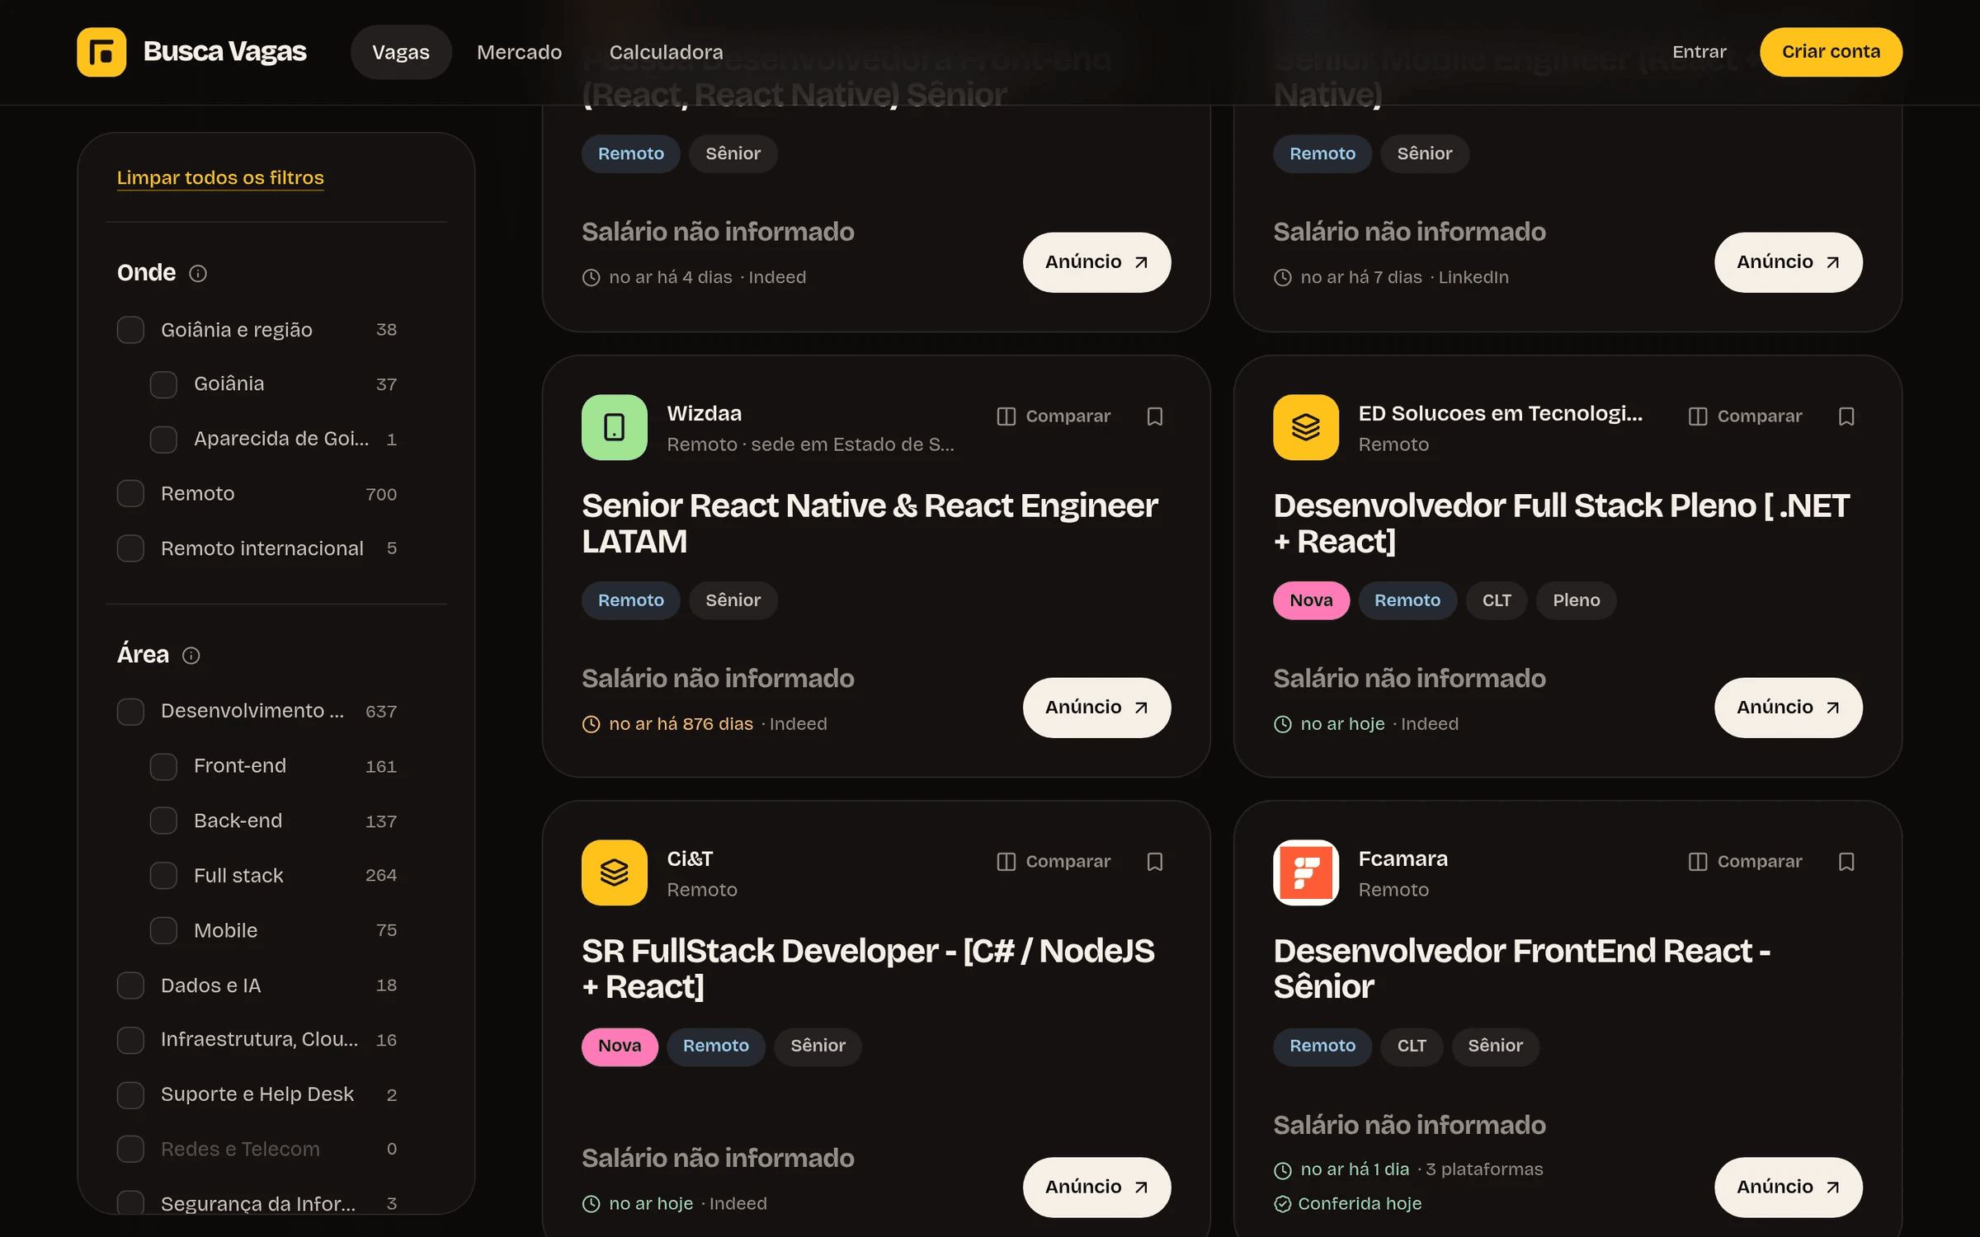The width and height of the screenshot is (1980, 1237).
Task: Open the Senior React Native & React Engineer title
Action: click(870, 524)
